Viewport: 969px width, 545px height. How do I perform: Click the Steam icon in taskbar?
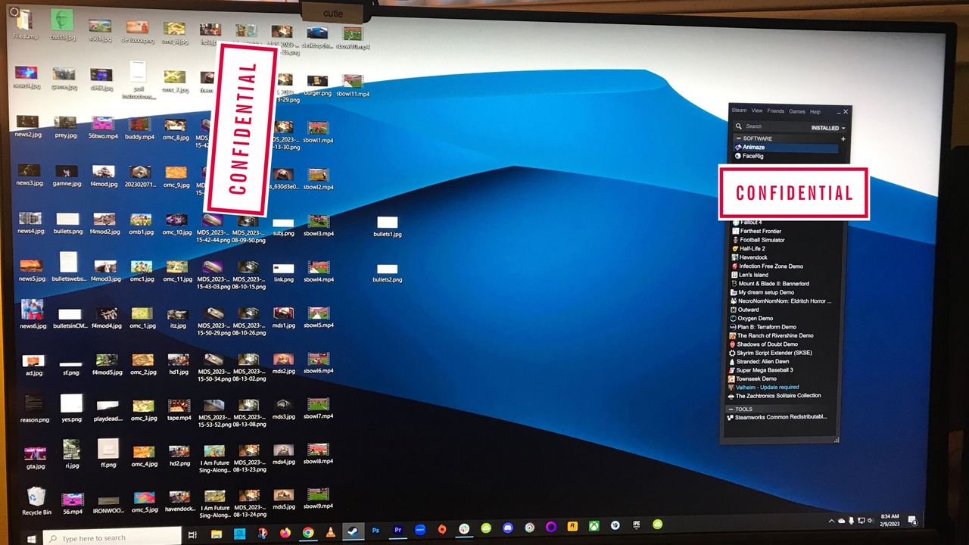pos(352,531)
